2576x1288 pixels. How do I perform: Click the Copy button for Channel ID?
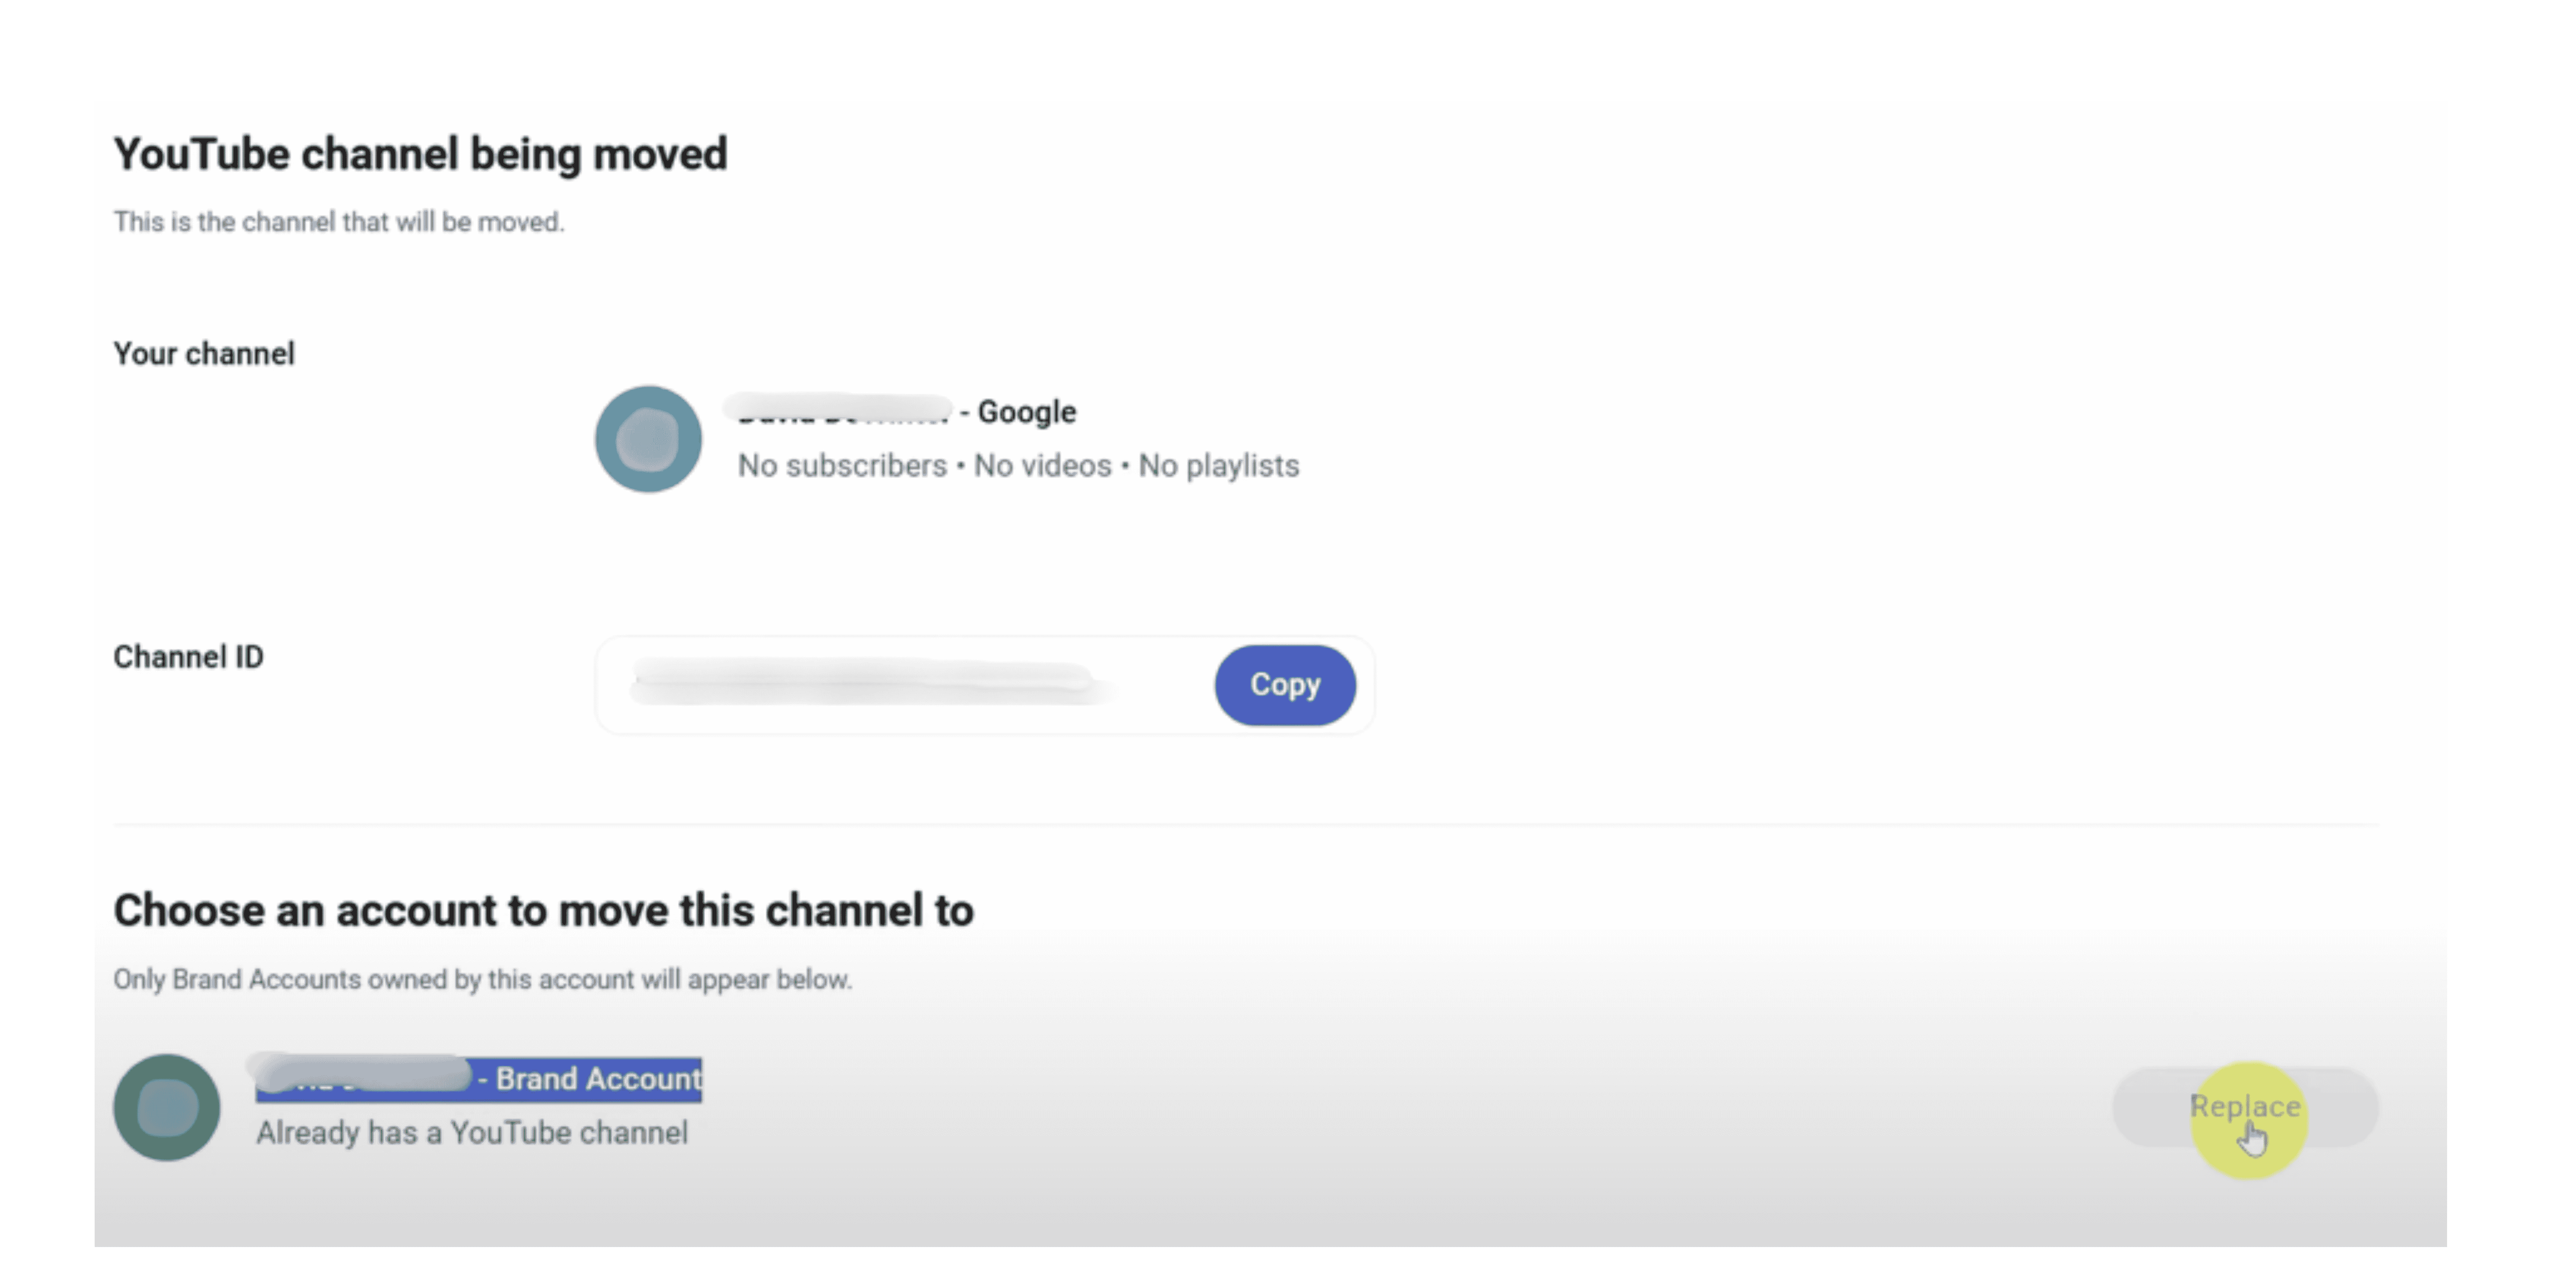pos(1285,685)
